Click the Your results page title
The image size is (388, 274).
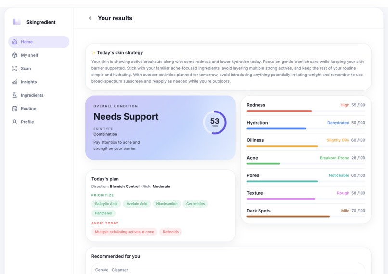coord(115,18)
